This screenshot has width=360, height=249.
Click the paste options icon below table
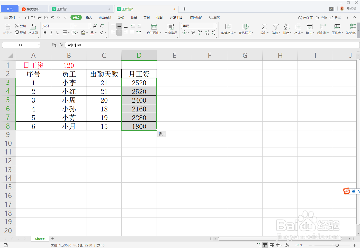[161, 134]
